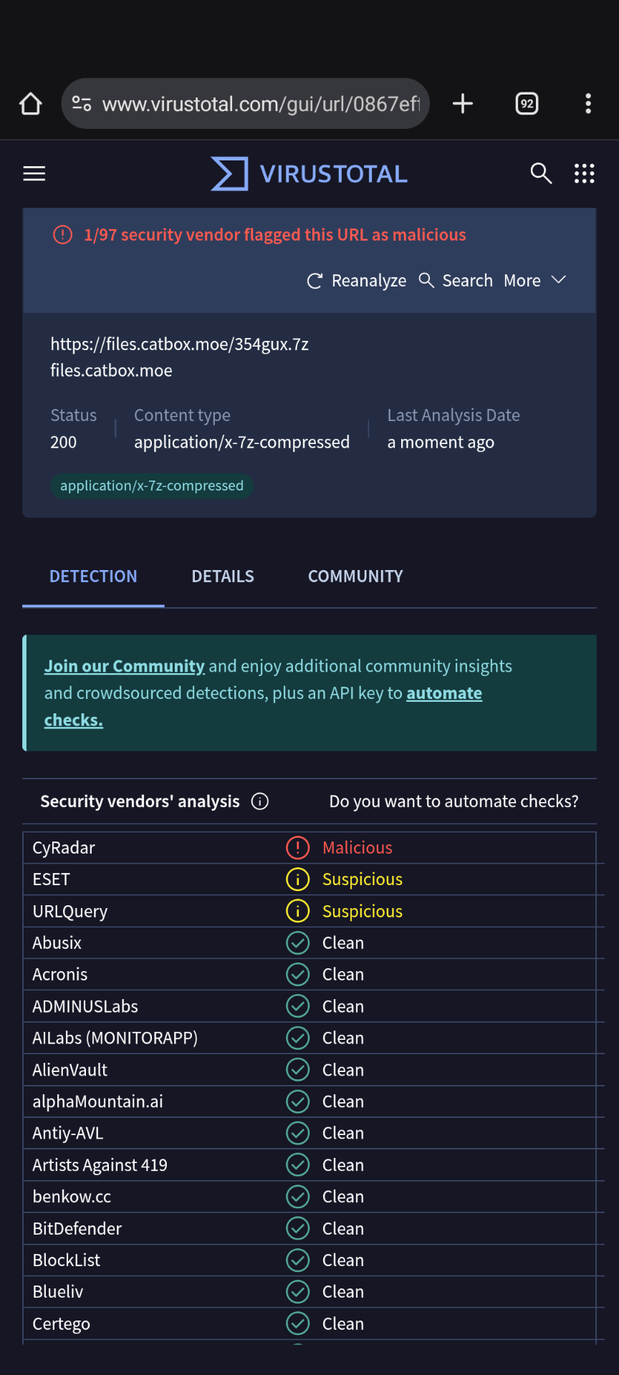Open a new tab with plus icon
The image size is (619, 1375).
[463, 104]
